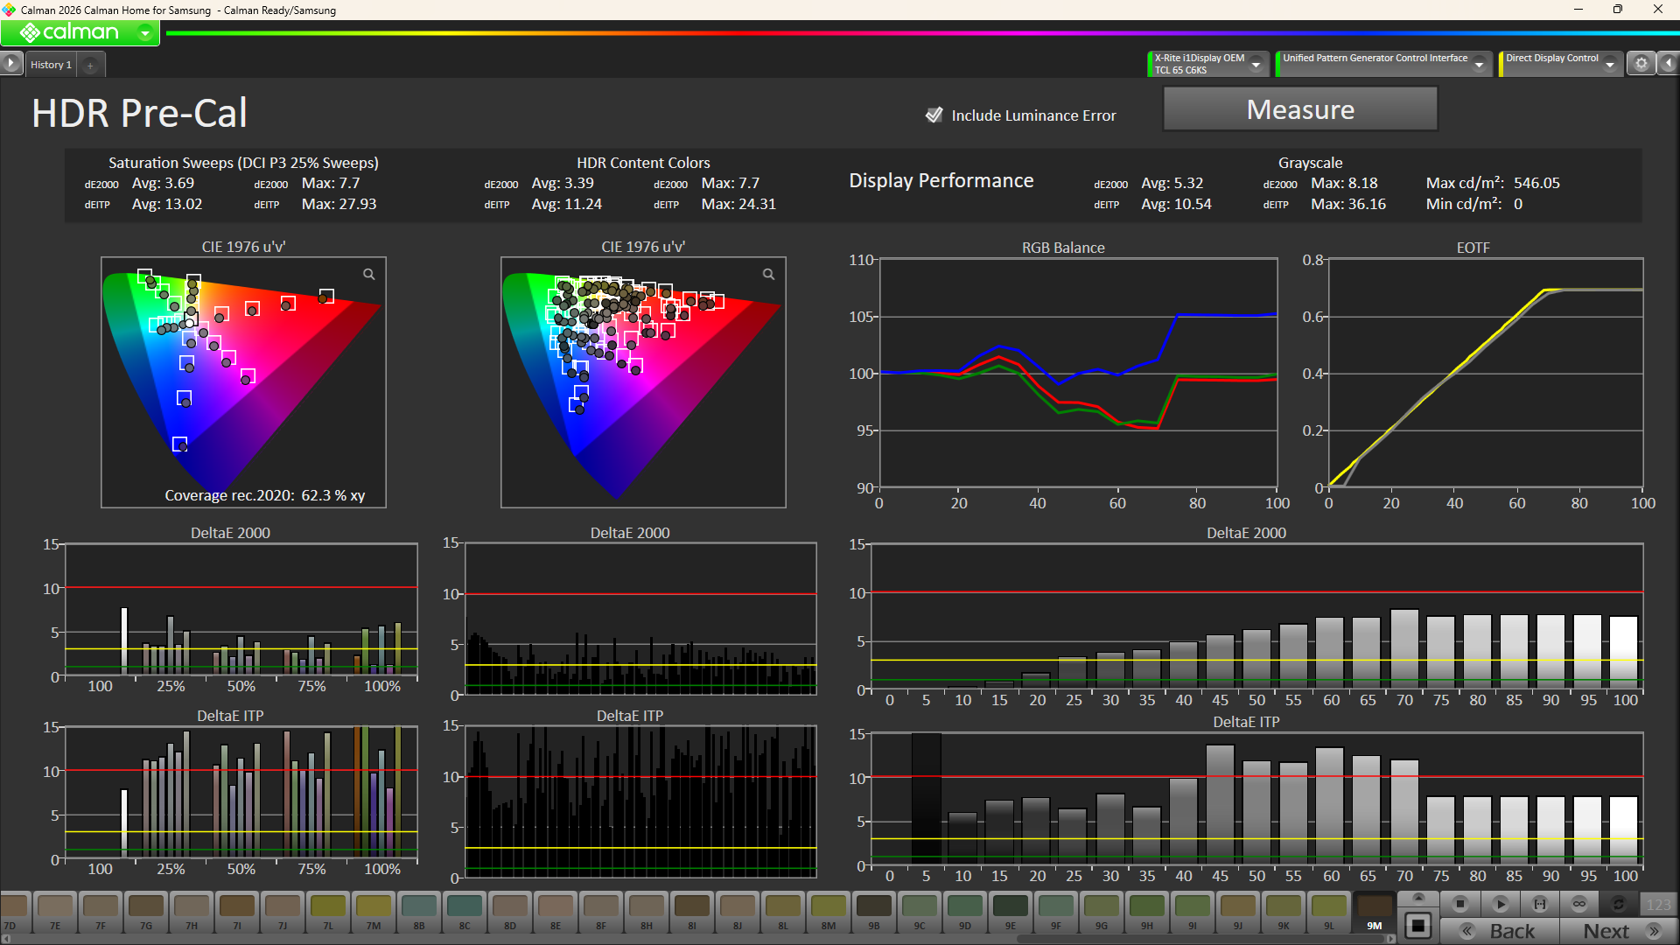Open settings with the gear icon
1680x945 pixels.
coord(1641,64)
